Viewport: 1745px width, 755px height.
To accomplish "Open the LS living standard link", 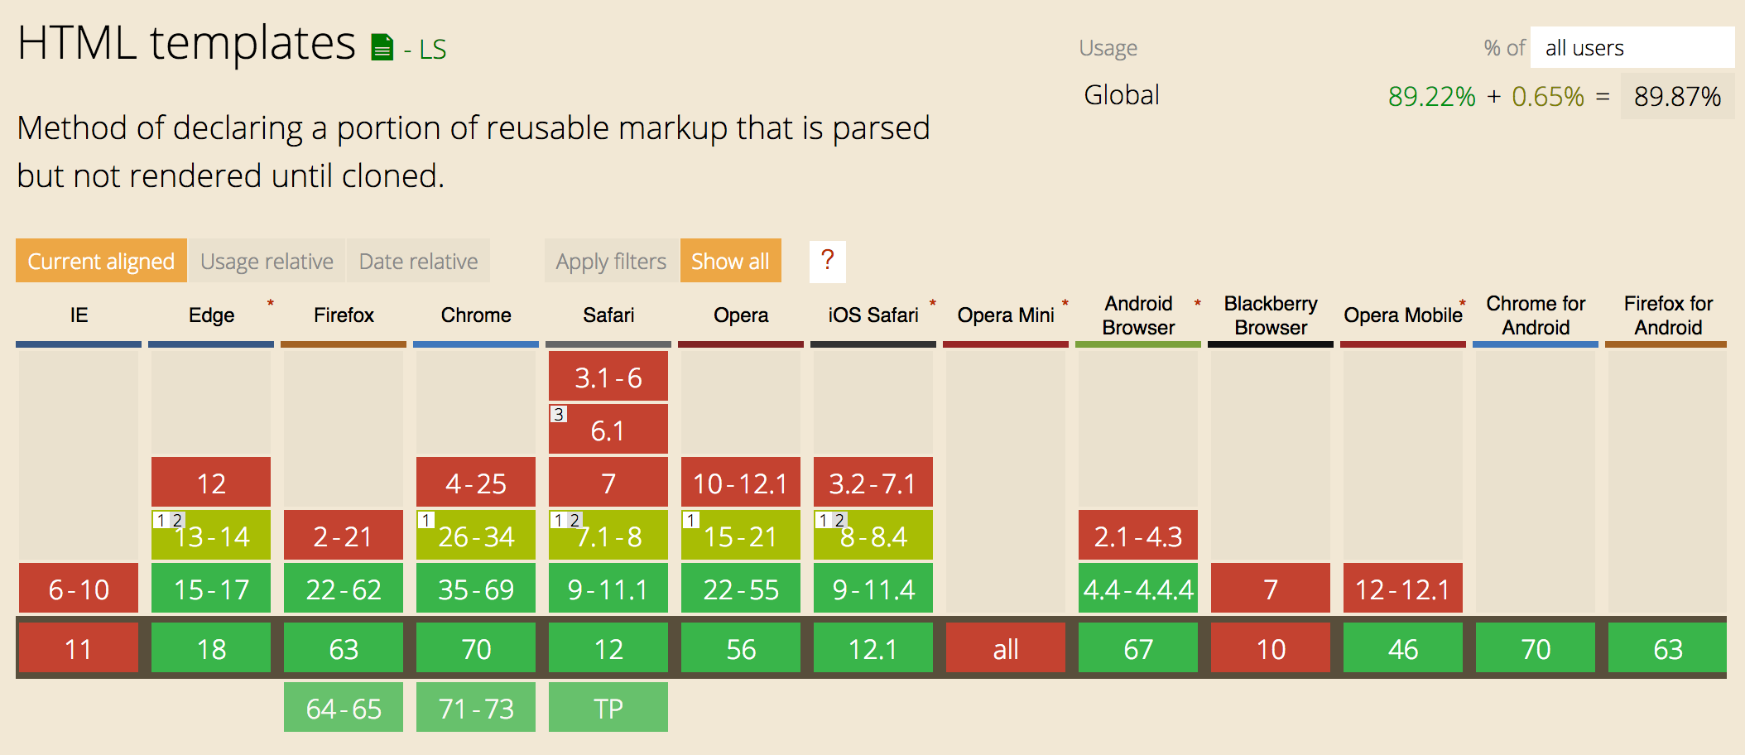I will click(x=432, y=50).
